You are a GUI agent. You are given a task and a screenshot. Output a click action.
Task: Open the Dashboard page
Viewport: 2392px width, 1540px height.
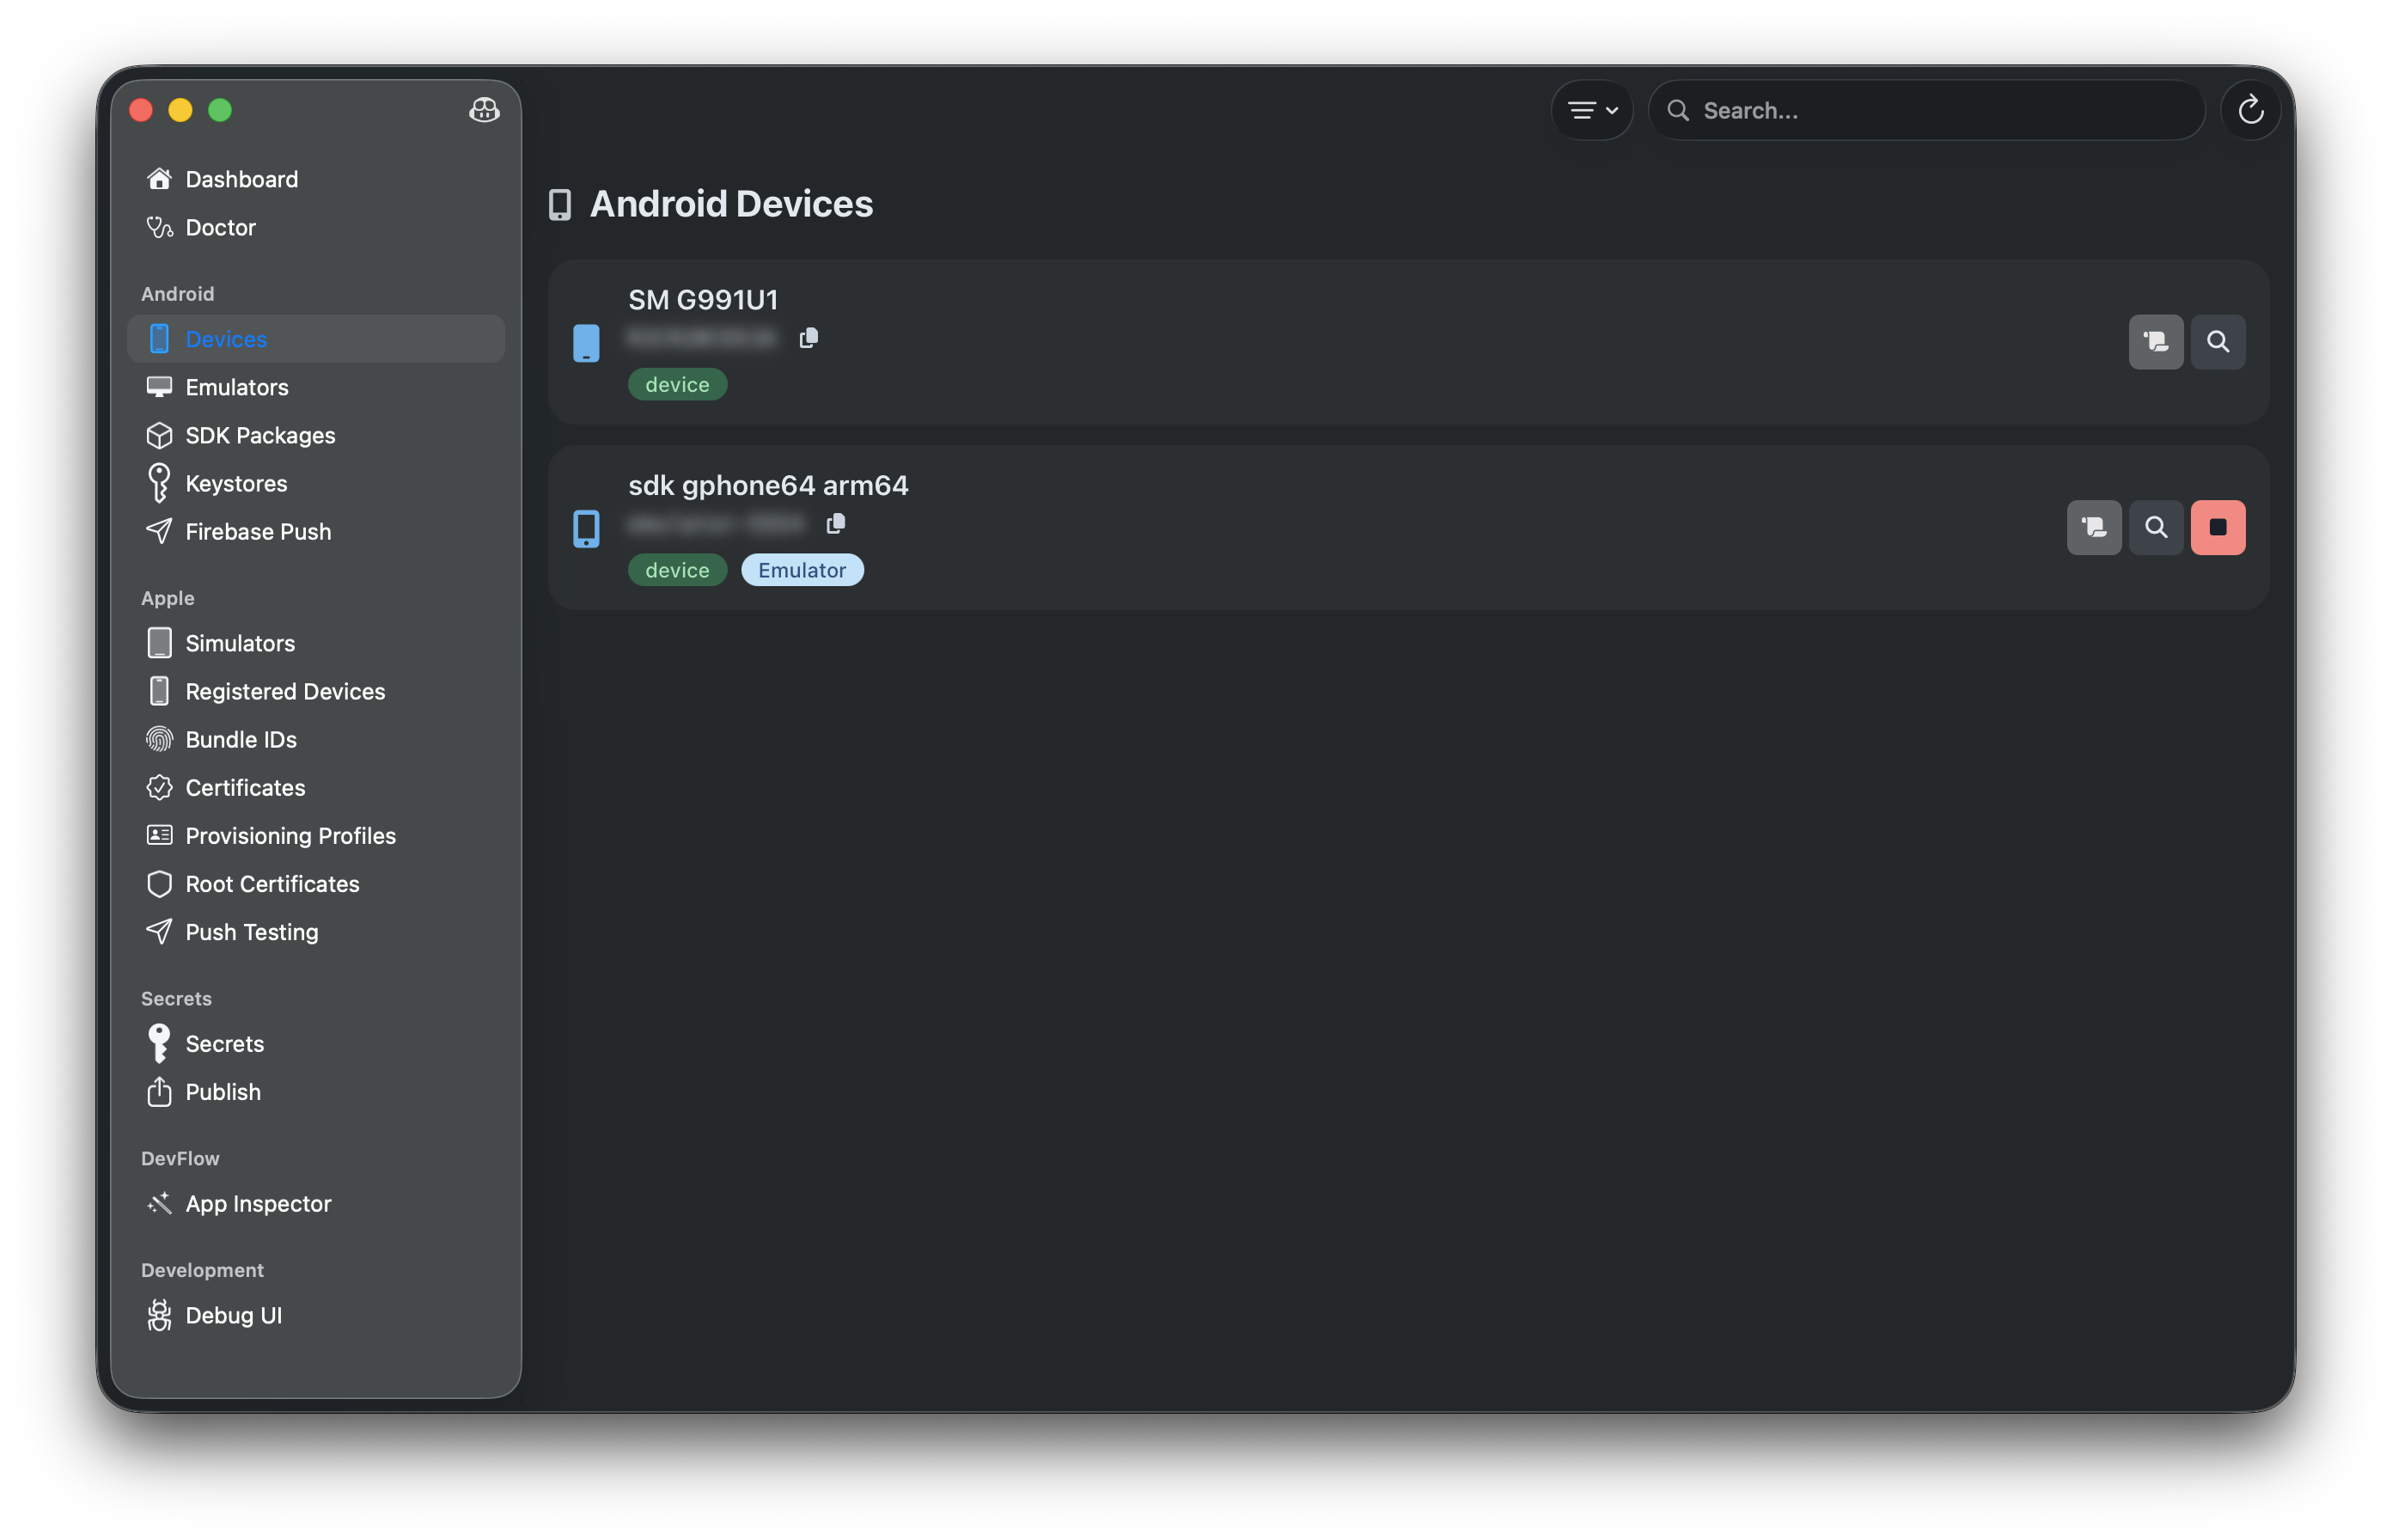pyautogui.click(x=241, y=179)
